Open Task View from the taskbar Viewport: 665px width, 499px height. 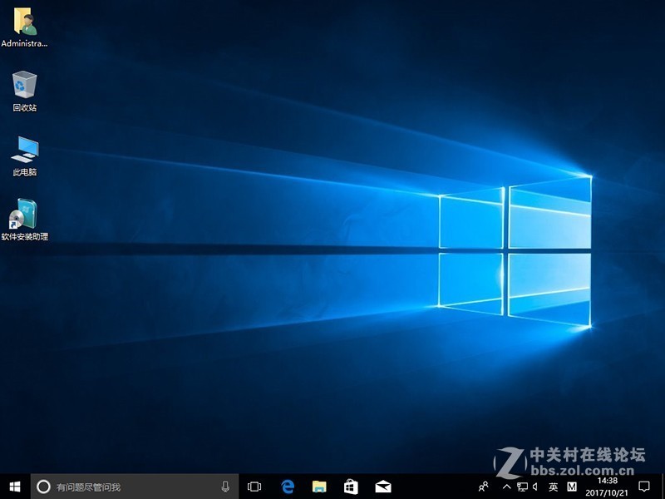[x=254, y=487]
